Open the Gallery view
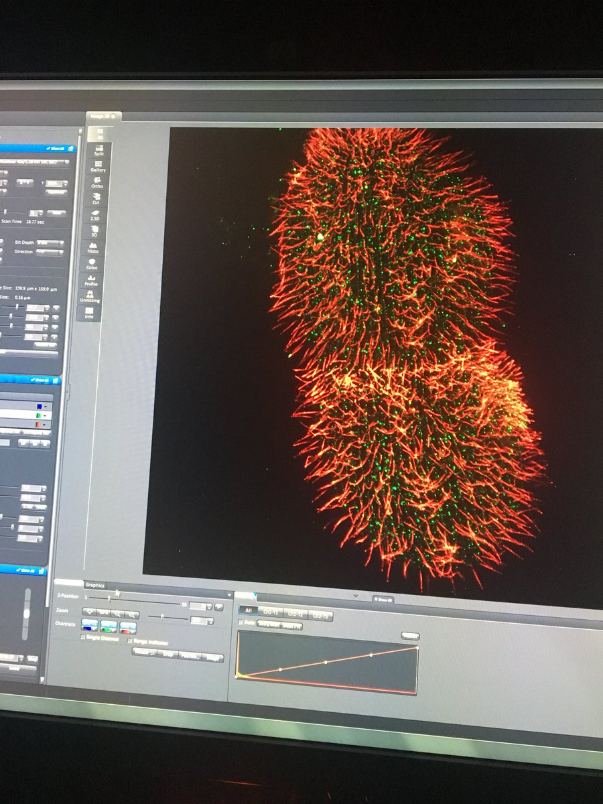Viewport: 603px width, 804px height. [98, 167]
